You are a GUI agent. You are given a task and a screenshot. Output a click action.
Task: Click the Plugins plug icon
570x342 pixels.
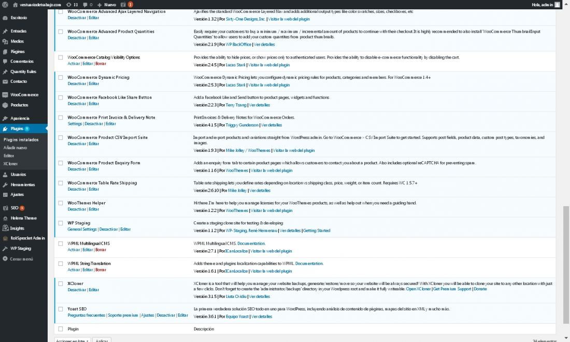coord(5,129)
